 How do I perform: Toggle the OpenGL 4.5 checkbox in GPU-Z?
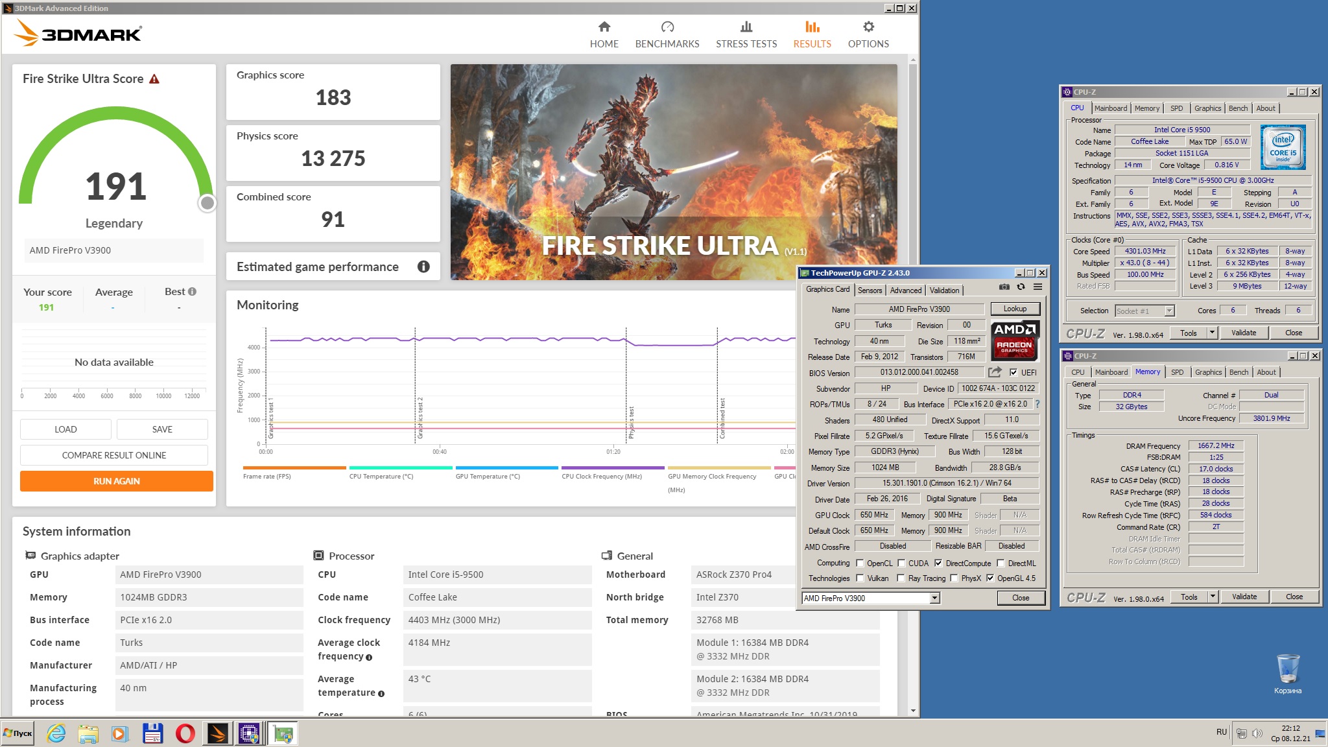click(990, 578)
